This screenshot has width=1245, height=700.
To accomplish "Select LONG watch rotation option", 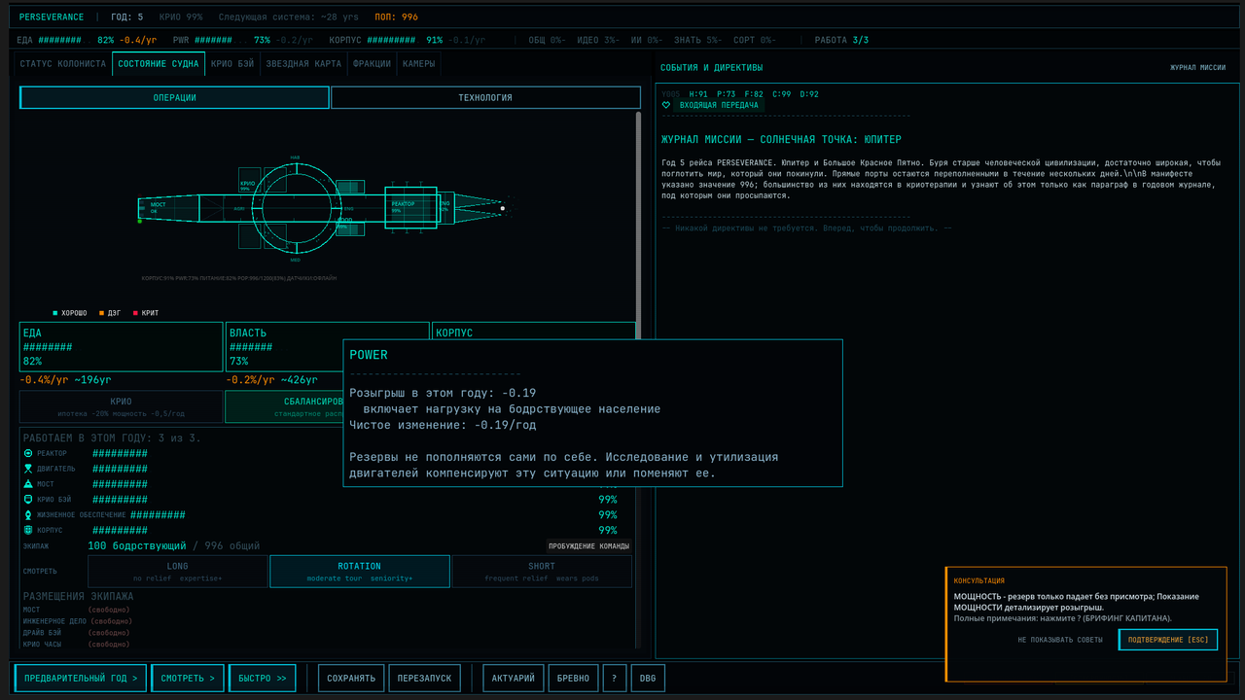I will pyautogui.click(x=178, y=572).
